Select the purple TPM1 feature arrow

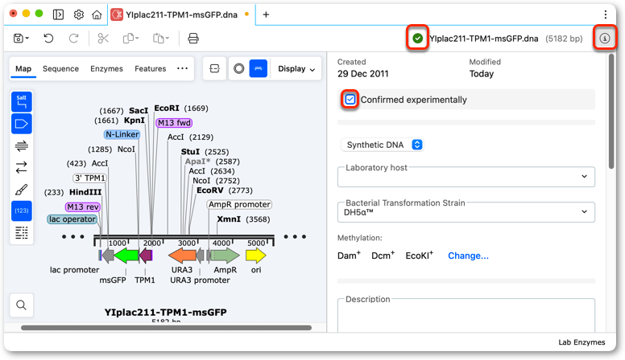pyautogui.click(x=146, y=256)
